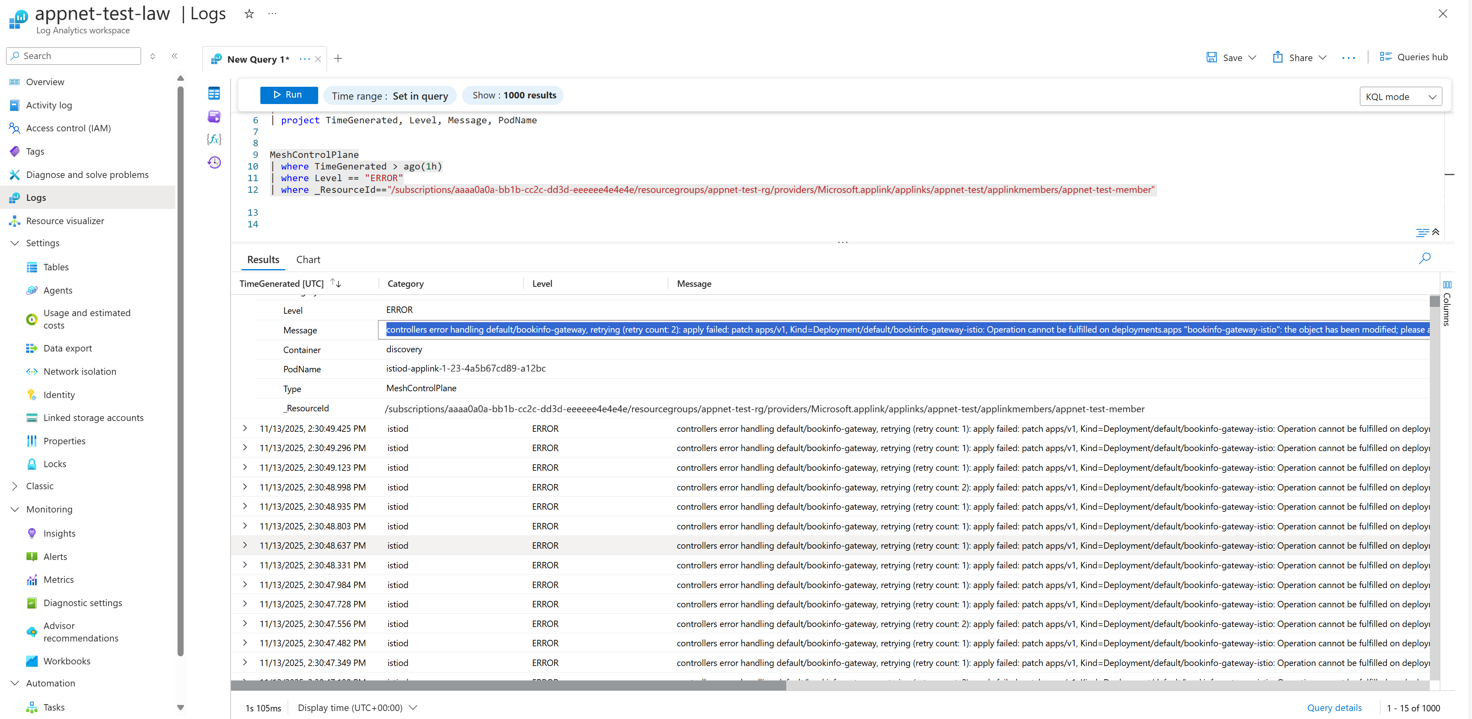Expand the 2:30:49.425 PM log row
Viewport: 1472px width, 719px height.
click(x=245, y=429)
